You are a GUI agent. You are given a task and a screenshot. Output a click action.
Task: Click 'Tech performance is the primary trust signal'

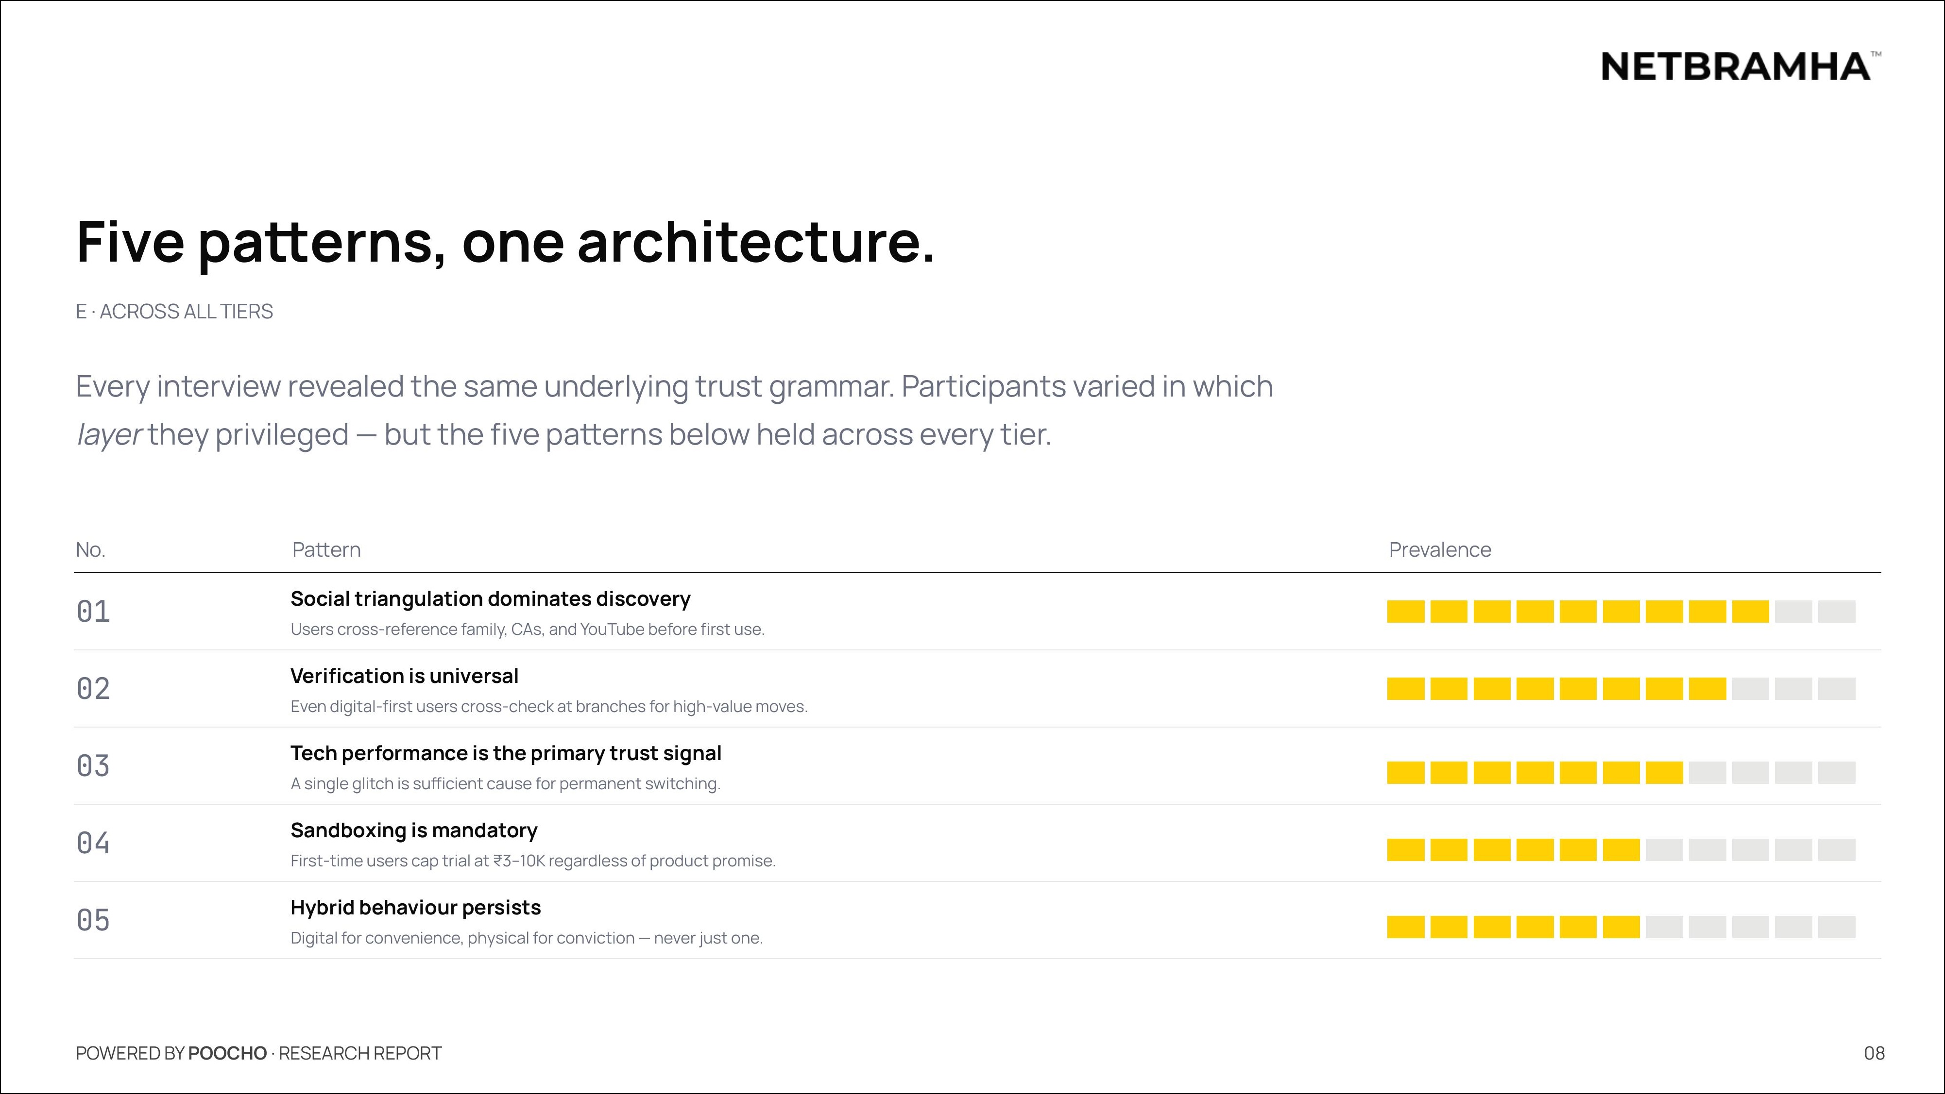pyautogui.click(x=506, y=753)
